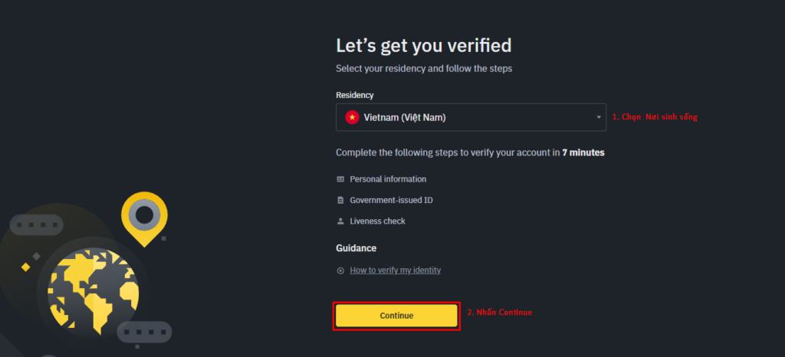This screenshot has width=785, height=357.
Task: Select the Government-issued ID step text
Action: pyautogui.click(x=391, y=200)
